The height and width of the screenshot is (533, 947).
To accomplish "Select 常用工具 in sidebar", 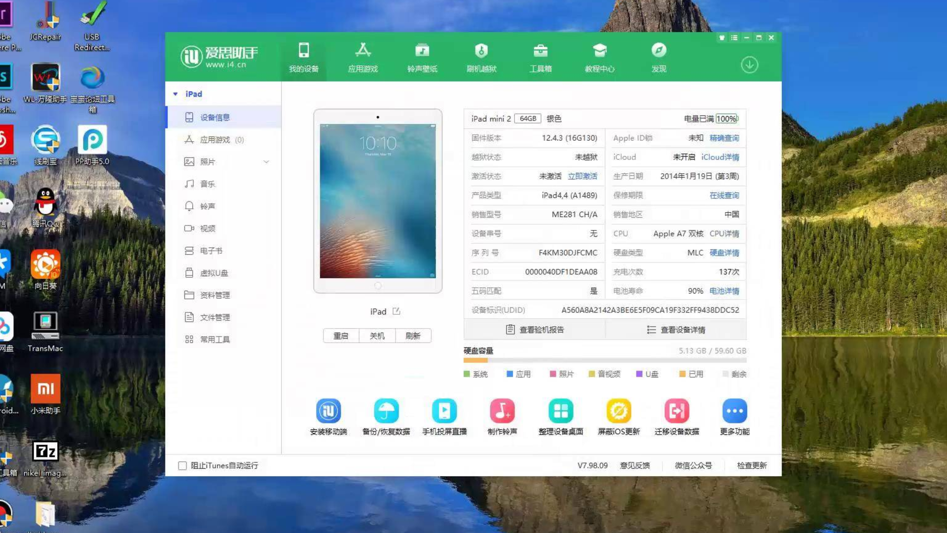I will click(223, 340).
